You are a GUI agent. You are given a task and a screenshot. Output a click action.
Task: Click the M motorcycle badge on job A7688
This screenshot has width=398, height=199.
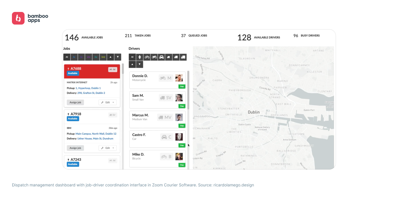pyautogui.click(x=113, y=70)
